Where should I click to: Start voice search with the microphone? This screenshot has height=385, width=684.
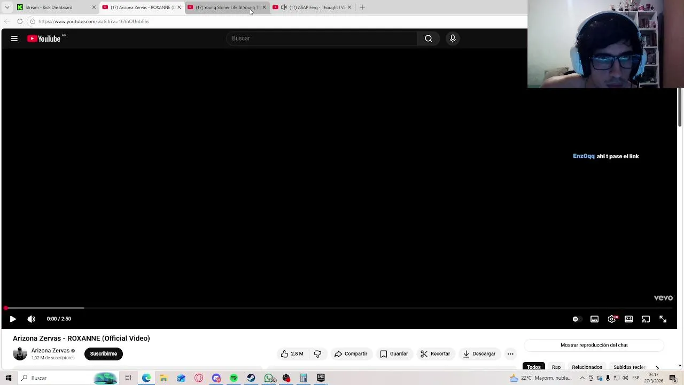pyautogui.click(x=453, y=38)
